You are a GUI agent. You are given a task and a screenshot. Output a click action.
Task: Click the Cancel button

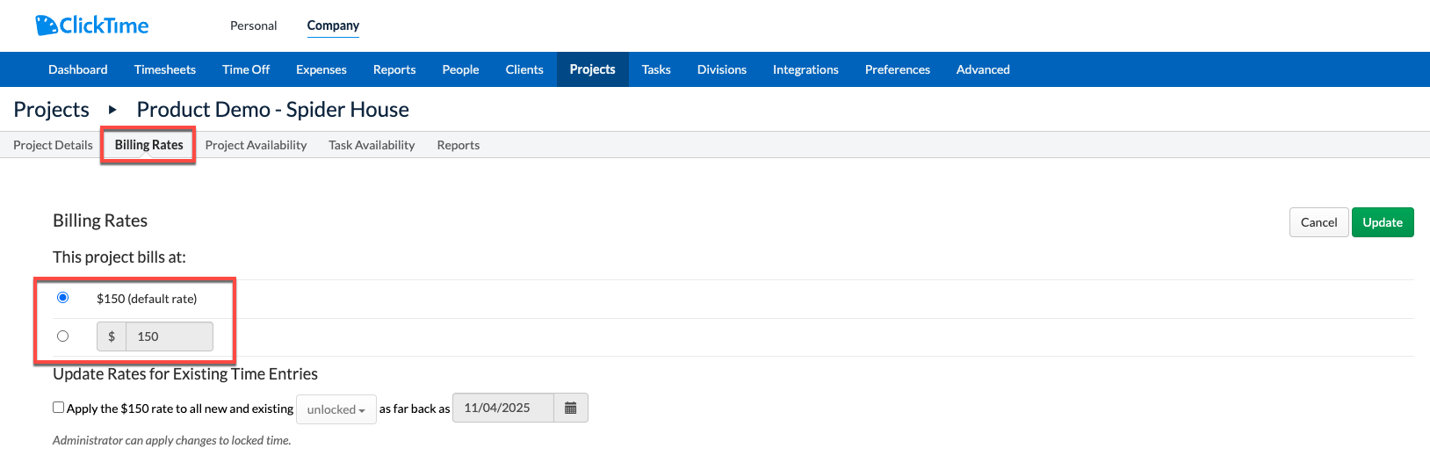[1319, 222]
